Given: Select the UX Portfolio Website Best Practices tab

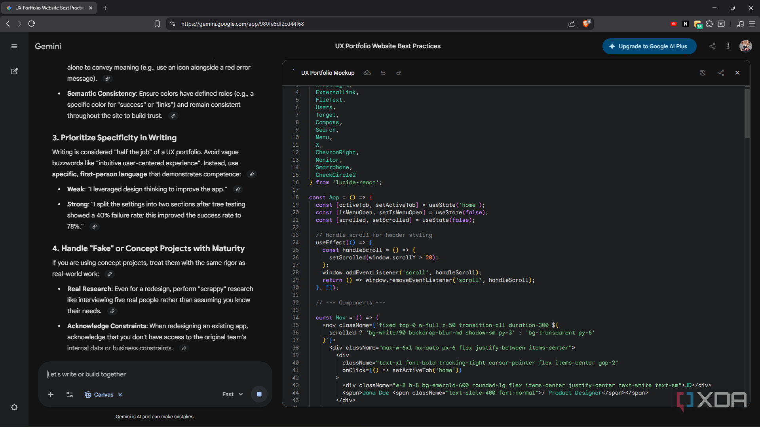Looking at the screenshot, I should 48,8.
